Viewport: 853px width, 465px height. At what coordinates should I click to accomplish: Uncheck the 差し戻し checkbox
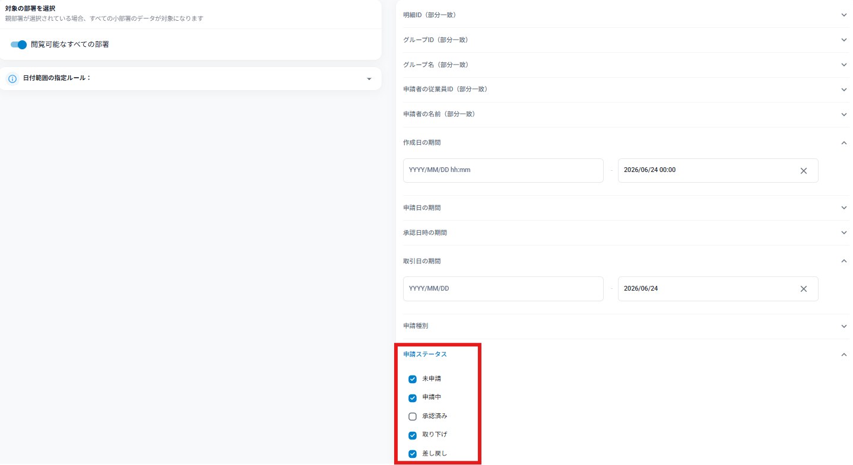[x=413, y=454]
